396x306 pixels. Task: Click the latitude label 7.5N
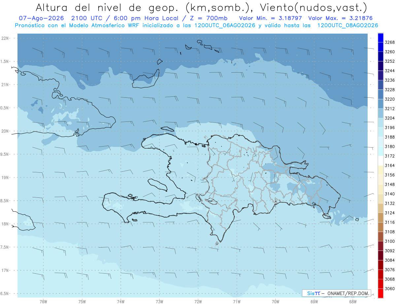4,247
